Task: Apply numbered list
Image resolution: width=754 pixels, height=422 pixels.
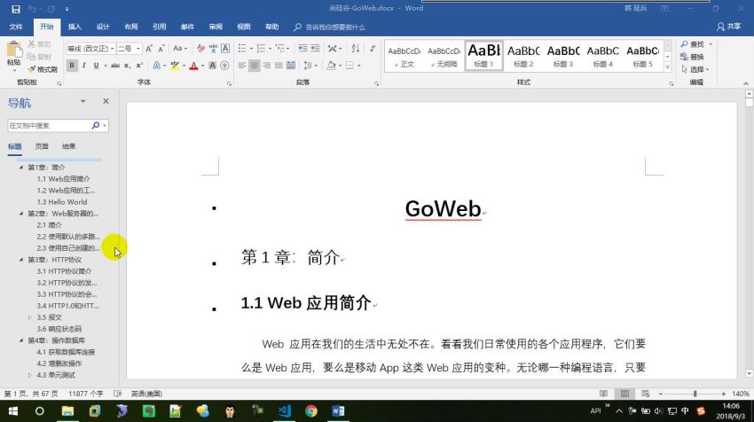Action: tap(261, 49)
